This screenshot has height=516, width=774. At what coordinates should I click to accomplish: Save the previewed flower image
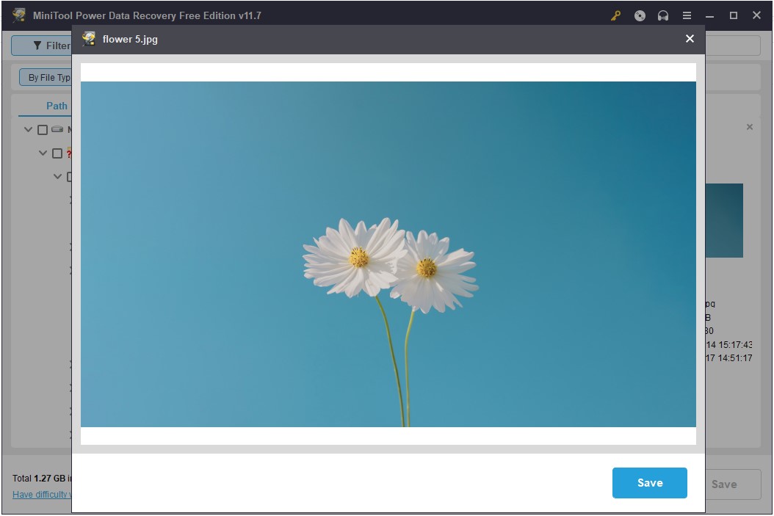[x=649, y=483]
